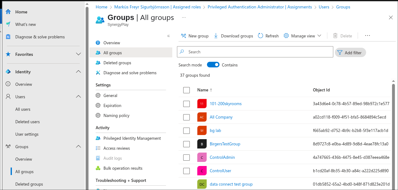Click Bulk operation results icon
398x190 pixels.
(x=98, y=168)
